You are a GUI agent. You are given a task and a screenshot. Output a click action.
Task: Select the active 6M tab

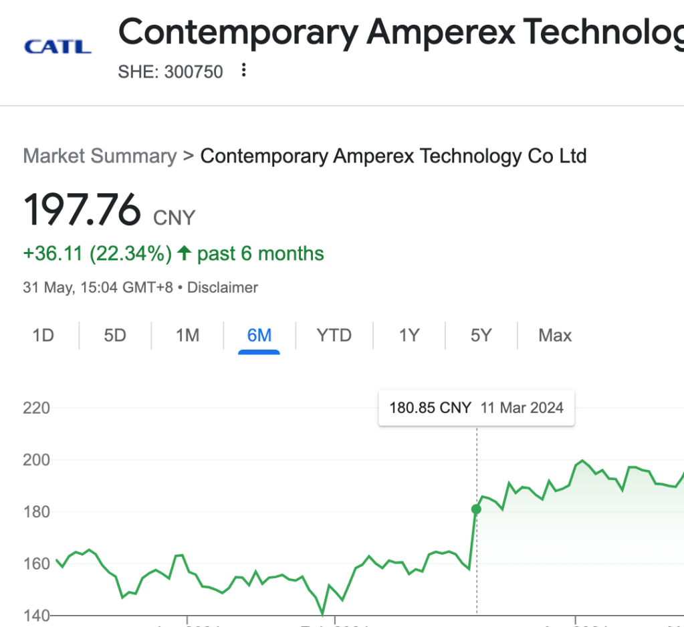tap(259, 335)
